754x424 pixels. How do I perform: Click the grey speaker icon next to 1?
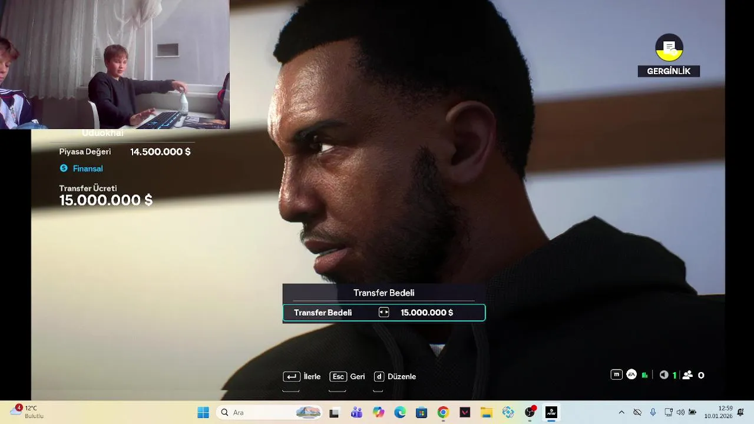pyautogui.click(x=664, y=375)
